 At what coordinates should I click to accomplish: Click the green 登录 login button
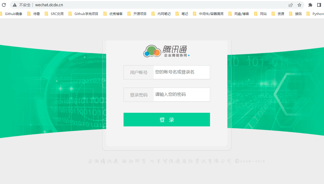pos(167,120)
